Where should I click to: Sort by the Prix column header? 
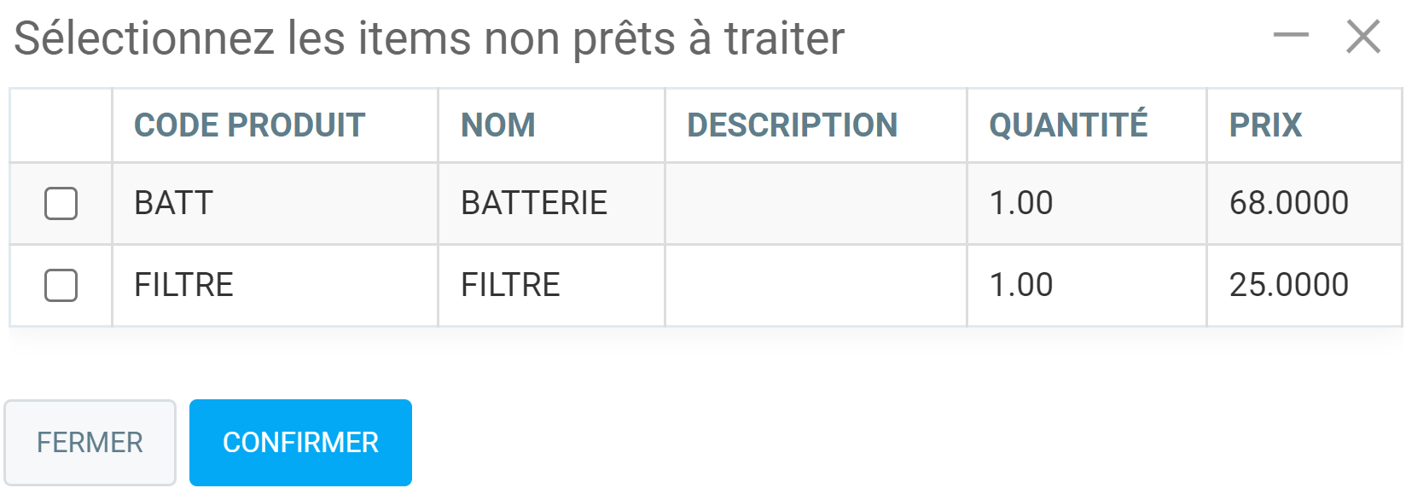tap(1265, 125)
